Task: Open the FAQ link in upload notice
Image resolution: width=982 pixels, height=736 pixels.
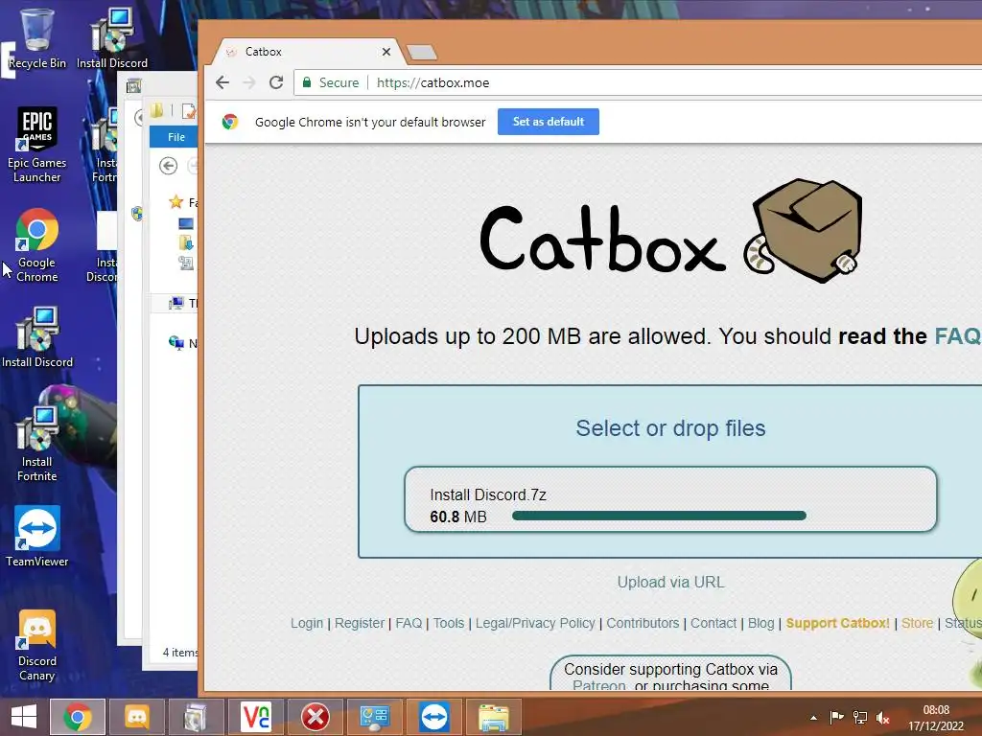Action: 957,336
